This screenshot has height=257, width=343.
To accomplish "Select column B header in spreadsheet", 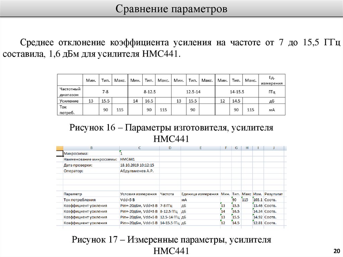I will click(91, 148).
